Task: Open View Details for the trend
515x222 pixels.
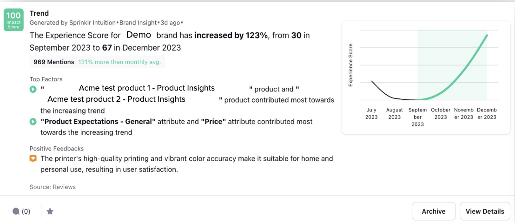Action: pos(485,211)
